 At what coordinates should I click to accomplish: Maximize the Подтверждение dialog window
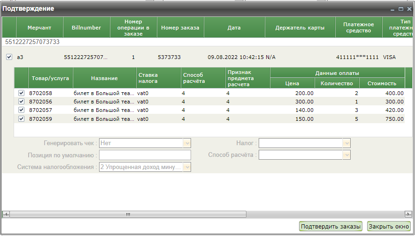[x=400, y=9]
